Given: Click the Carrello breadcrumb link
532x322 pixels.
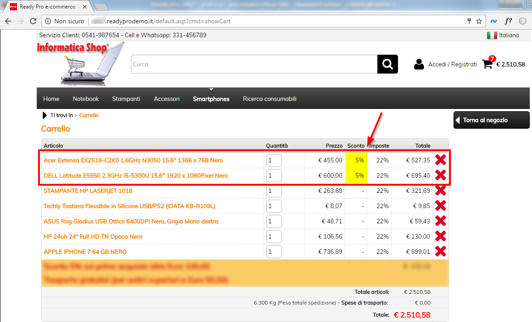Looking at the screenshot, I should pos(89,115).
